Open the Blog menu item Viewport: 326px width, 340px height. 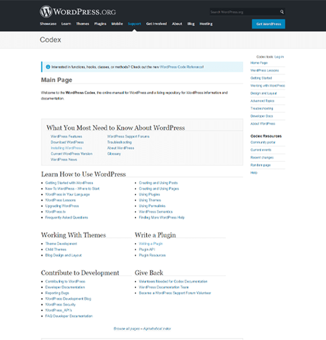(x=191, y=24)
